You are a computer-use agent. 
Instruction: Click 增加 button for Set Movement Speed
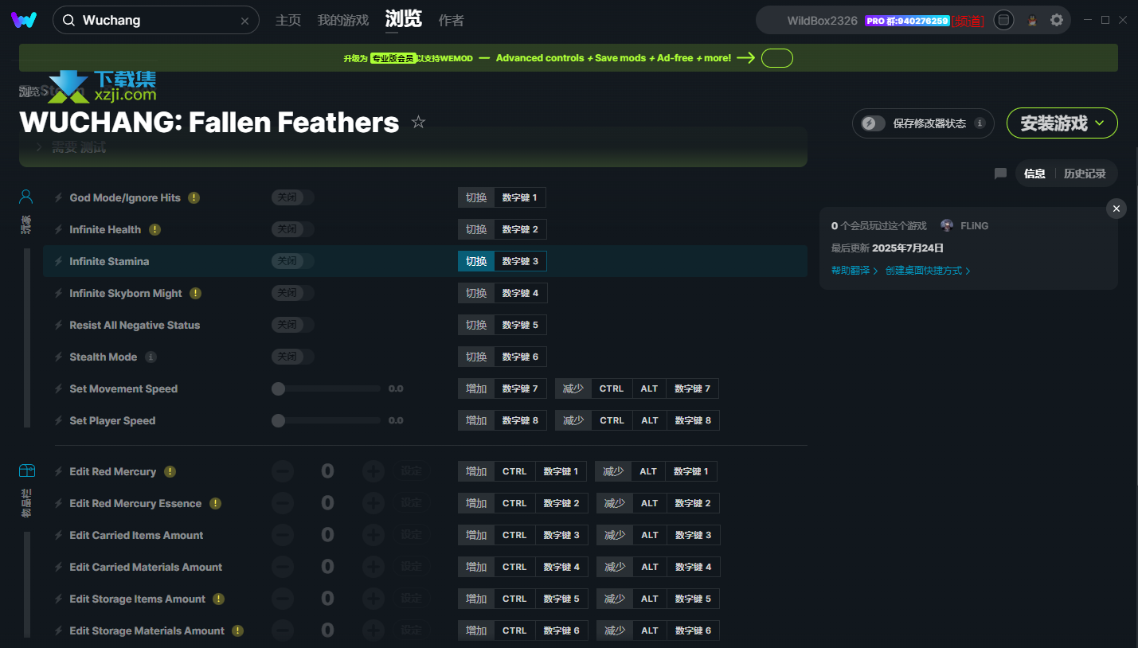click(476, 388)
